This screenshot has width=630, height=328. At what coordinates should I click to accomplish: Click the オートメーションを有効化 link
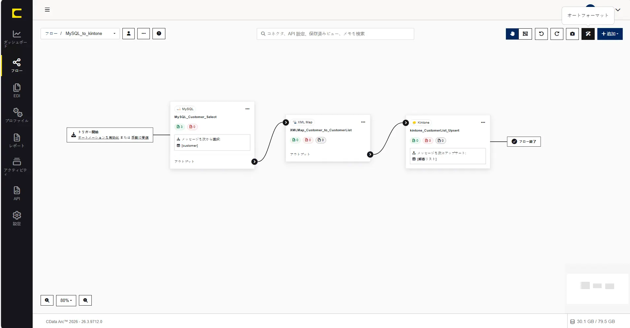(x=98, y=138)
